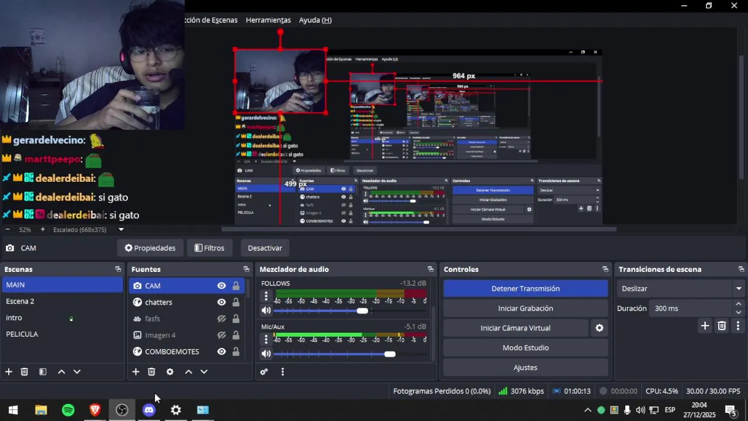The width and height of the screenshot is (748, 421).
Task: Adjust FOLLOWS volume slider
Action: 351,310
